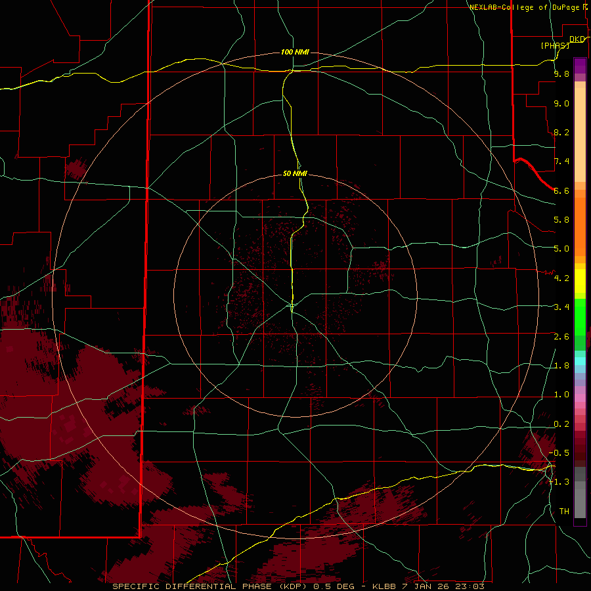The image size is (591, 591).
Task: Click the 9.0 value on the color scale
Action: click(x=561, y=103)
